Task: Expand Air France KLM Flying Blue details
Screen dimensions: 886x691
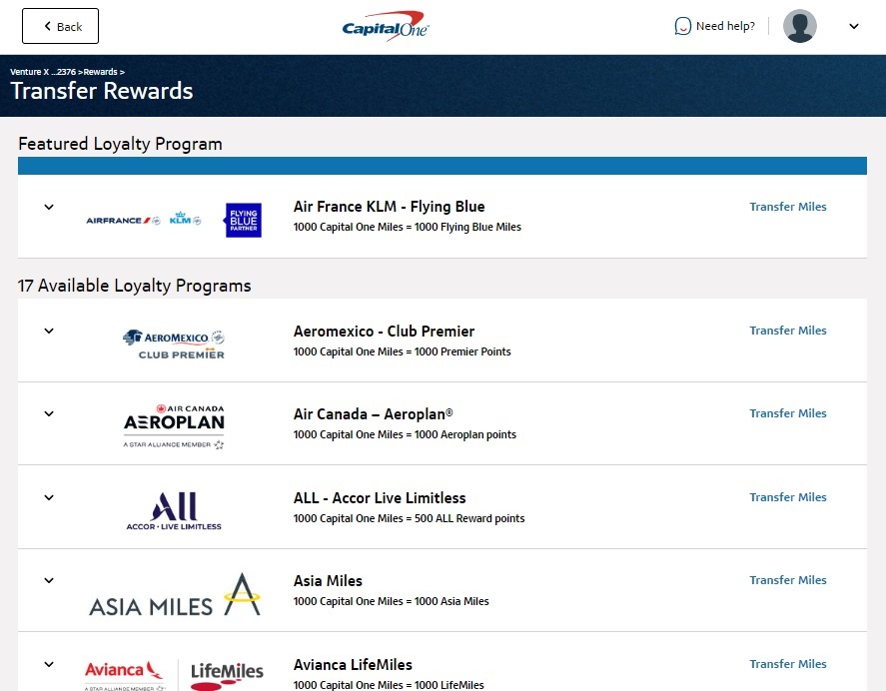Action: [49, 207]
